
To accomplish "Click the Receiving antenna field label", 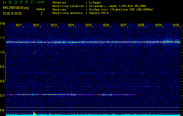I will tap(67, 13).
